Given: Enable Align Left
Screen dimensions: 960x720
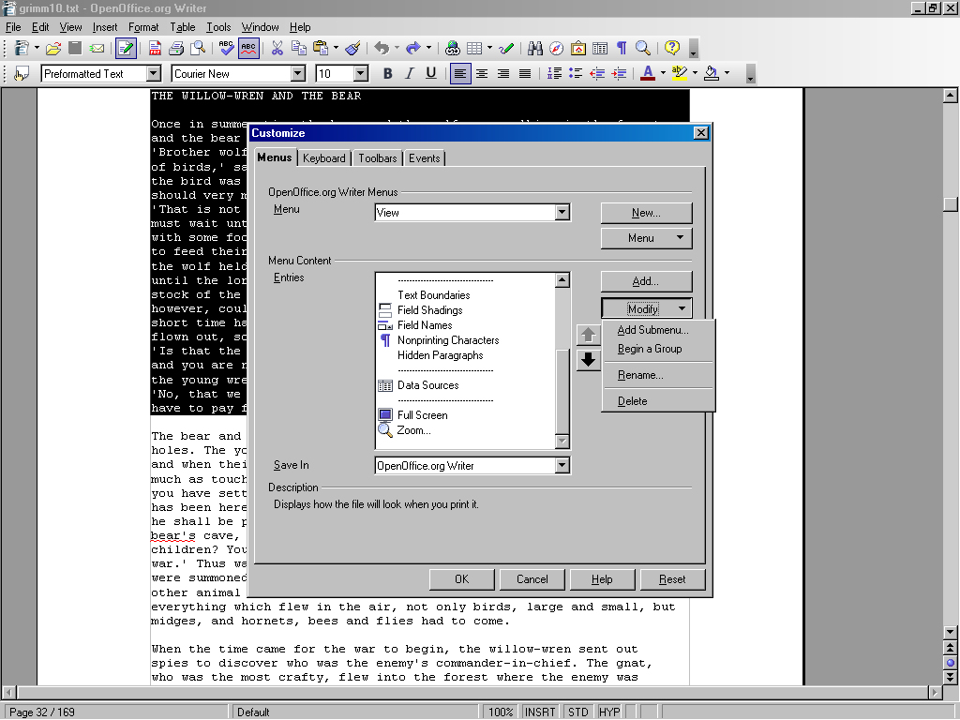Looking at the screenshot, I should (460, 74).
